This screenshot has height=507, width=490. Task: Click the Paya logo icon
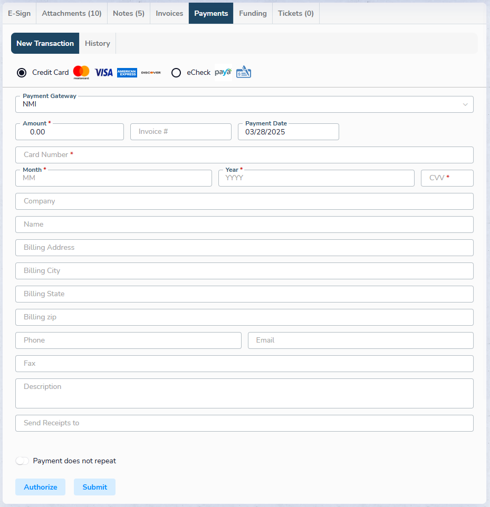coord(223,72)
